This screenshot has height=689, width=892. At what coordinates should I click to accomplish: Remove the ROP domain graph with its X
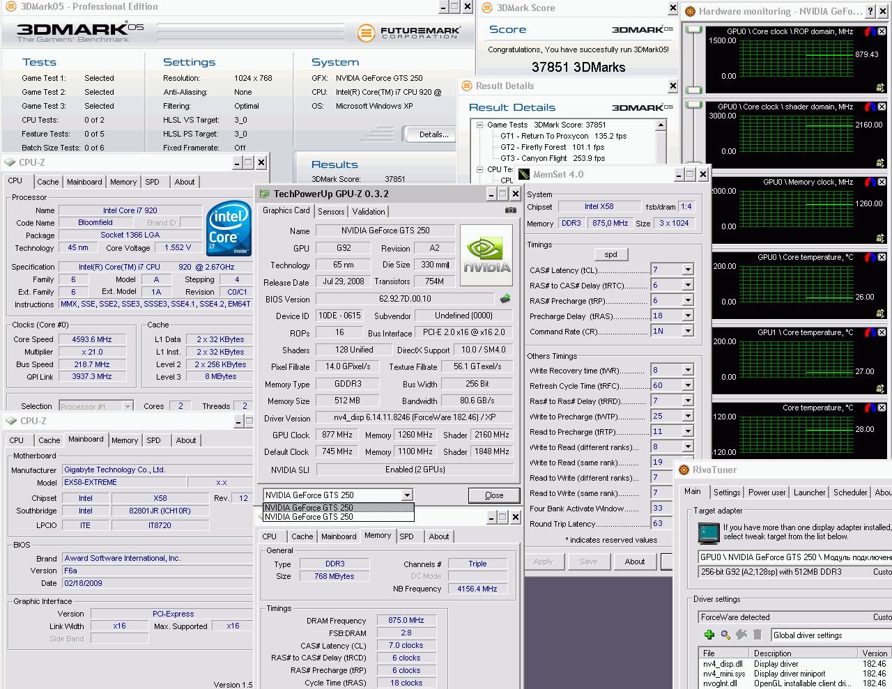882,32
